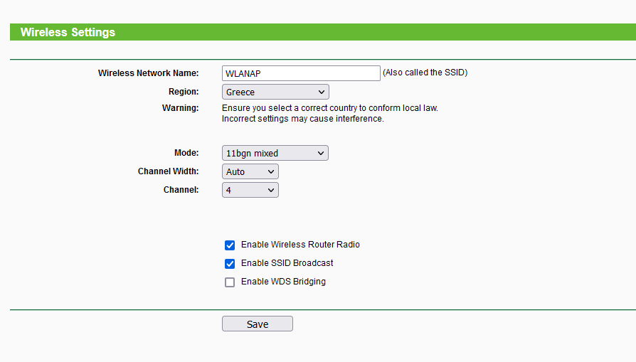Open the Channel dropdown showing 4
The width and height of the screenshot is (636, 362).
(250, 190)
